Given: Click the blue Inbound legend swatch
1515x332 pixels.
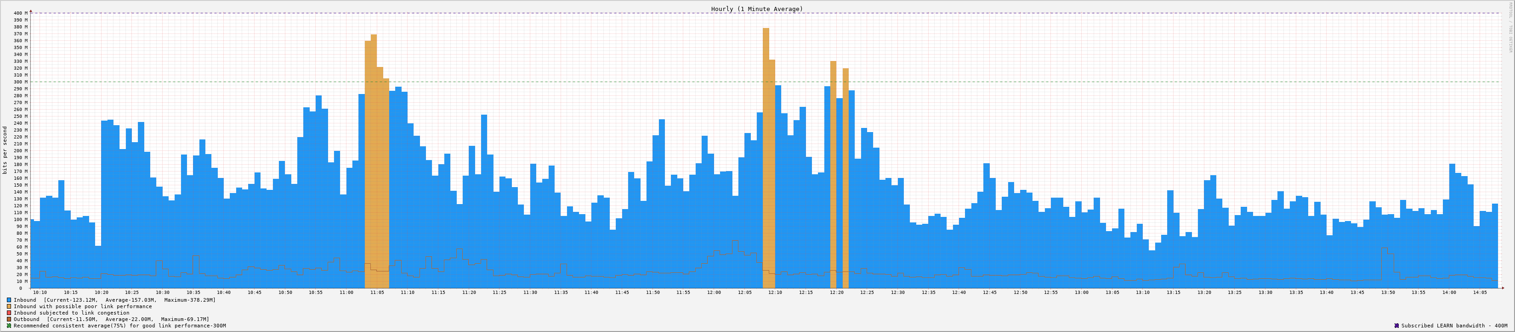Looking at the screenshot, I should point(9,300).
